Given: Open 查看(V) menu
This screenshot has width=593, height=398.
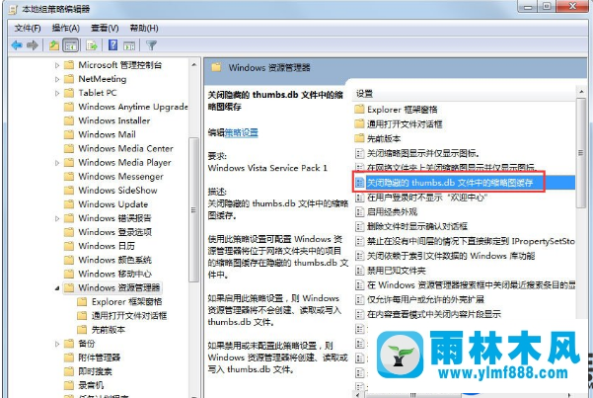Looking at the screenshot, I should (x=105, y=28).
